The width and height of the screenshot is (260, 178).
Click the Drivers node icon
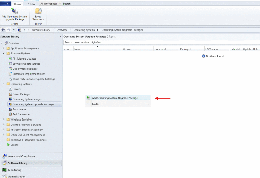coord(10,89)
